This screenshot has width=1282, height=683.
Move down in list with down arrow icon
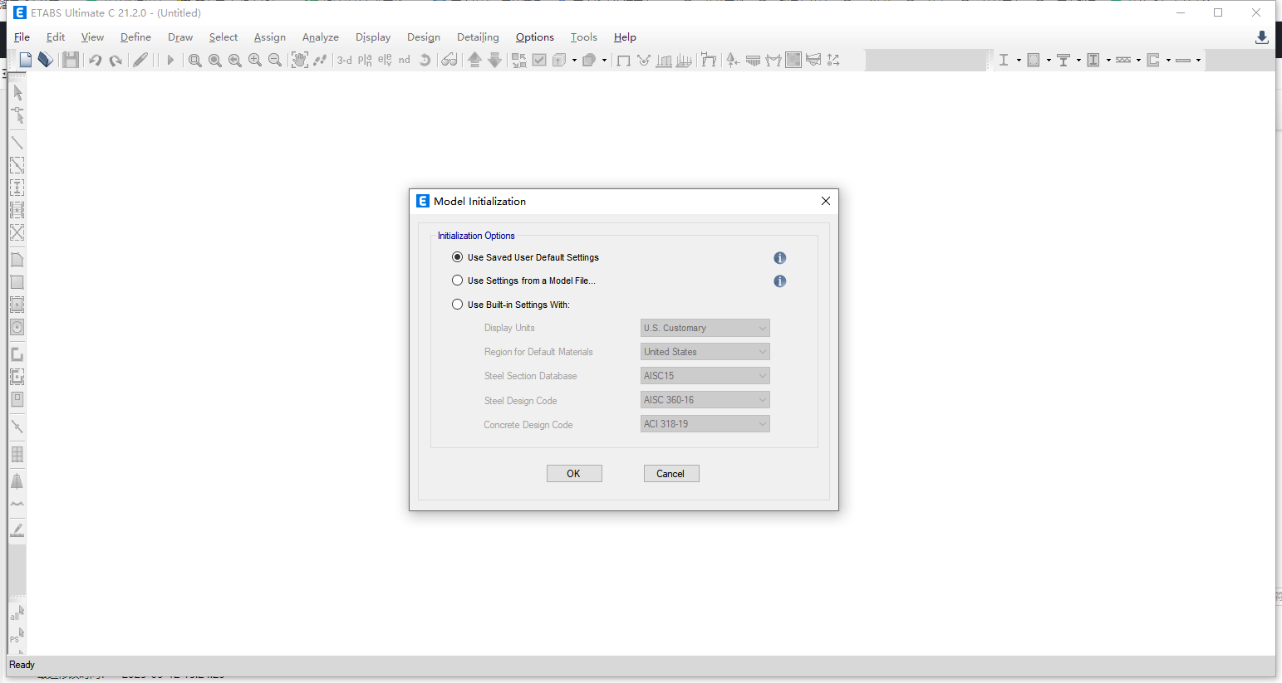[494, 60]
